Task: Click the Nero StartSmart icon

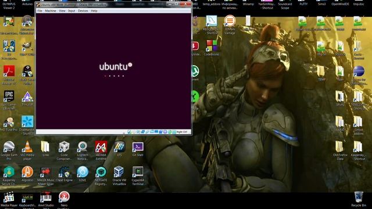Action: 64,197
